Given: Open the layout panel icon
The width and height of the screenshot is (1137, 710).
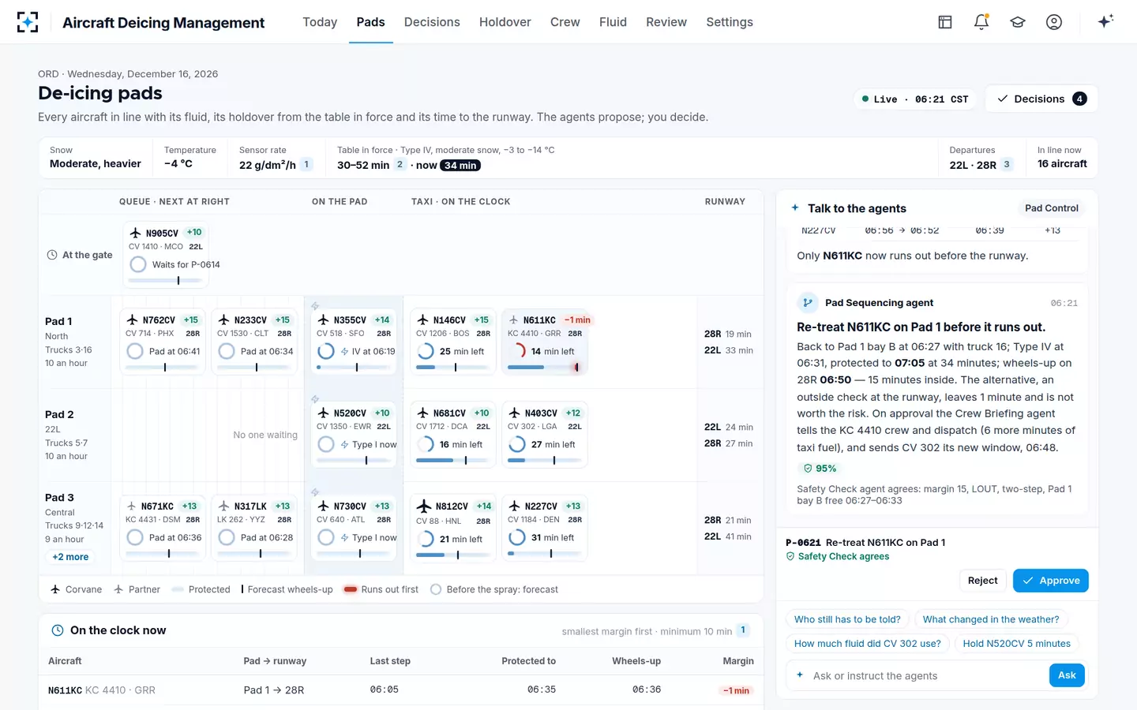Looking at the screenshot, I should 945,22.
